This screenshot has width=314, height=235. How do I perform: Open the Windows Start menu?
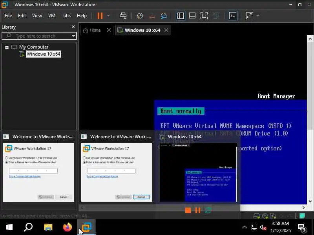(9, 227)
